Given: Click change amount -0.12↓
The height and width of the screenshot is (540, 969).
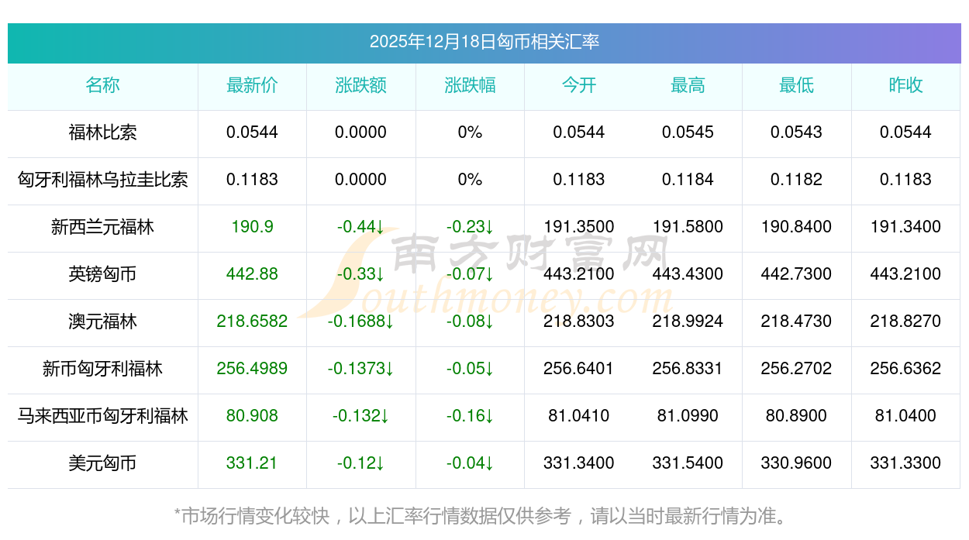Looking at the screenshot, I should (x=361, y=463).
